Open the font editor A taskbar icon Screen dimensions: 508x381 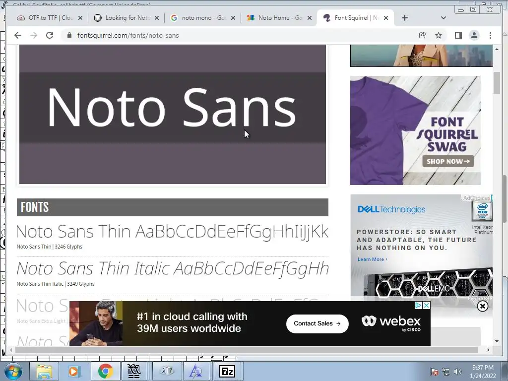click(196, 371)
